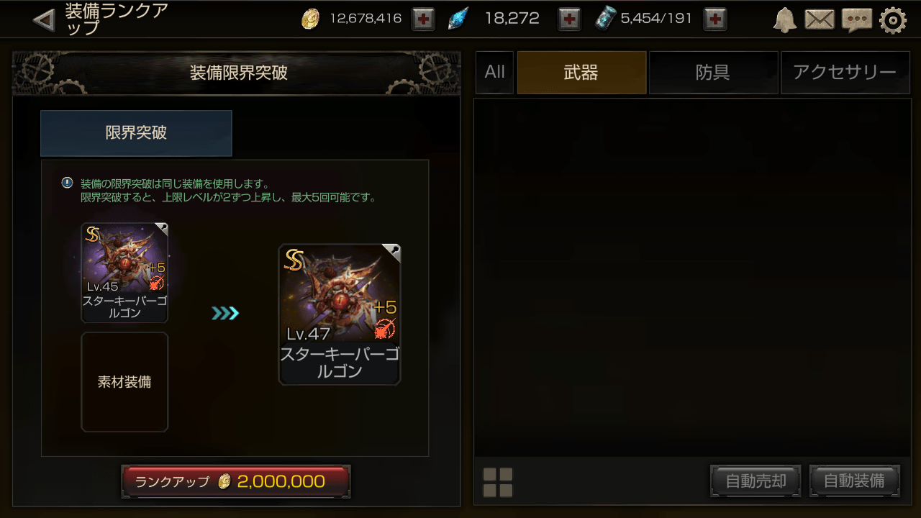Click the 自動装備 button
The image size is (921, 518).
[855, 481]
